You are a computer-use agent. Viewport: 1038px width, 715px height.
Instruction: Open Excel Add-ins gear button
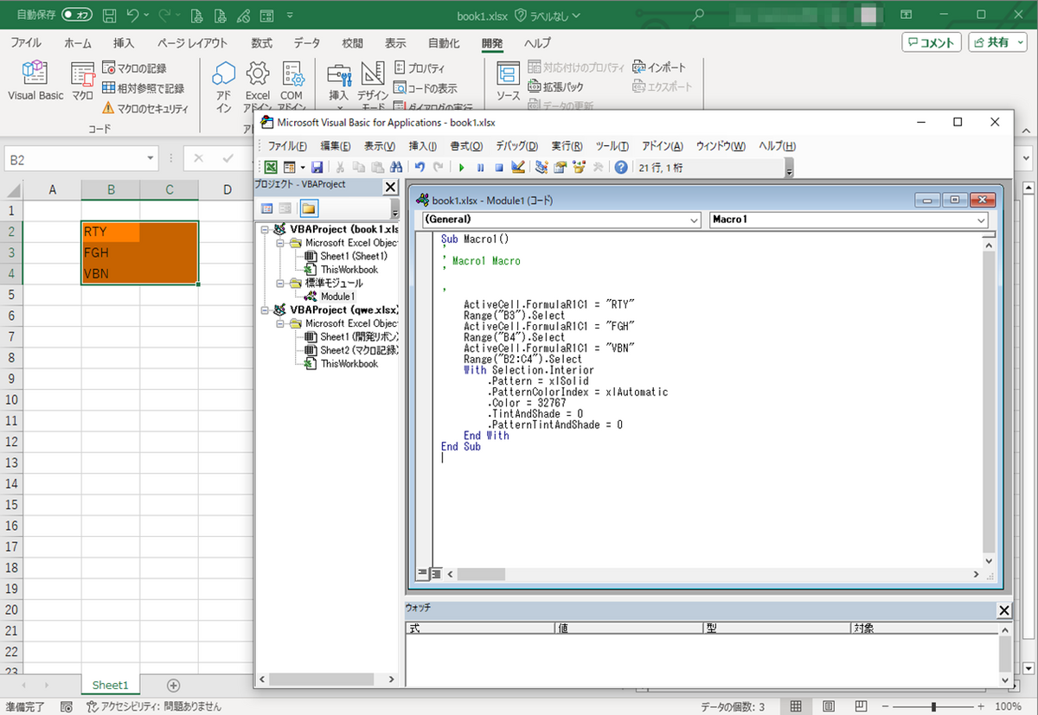(x=258, y=85)
